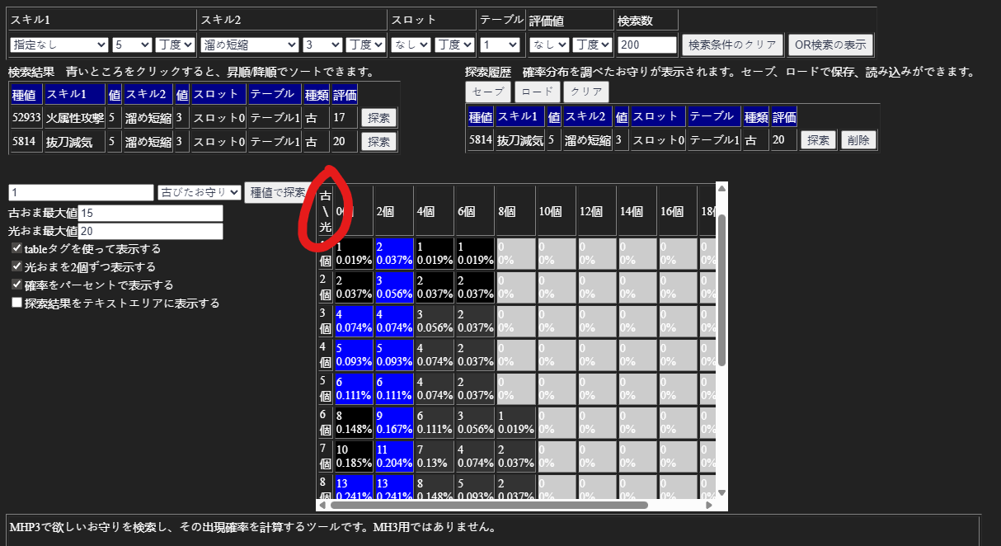Open the 丁度 comparison dropdown under スキル2
Screen dimensions: 1001x546
pos(366,45)
